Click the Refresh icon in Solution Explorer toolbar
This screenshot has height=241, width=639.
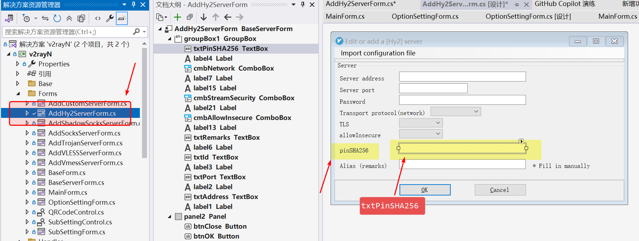tap(57, 18)
